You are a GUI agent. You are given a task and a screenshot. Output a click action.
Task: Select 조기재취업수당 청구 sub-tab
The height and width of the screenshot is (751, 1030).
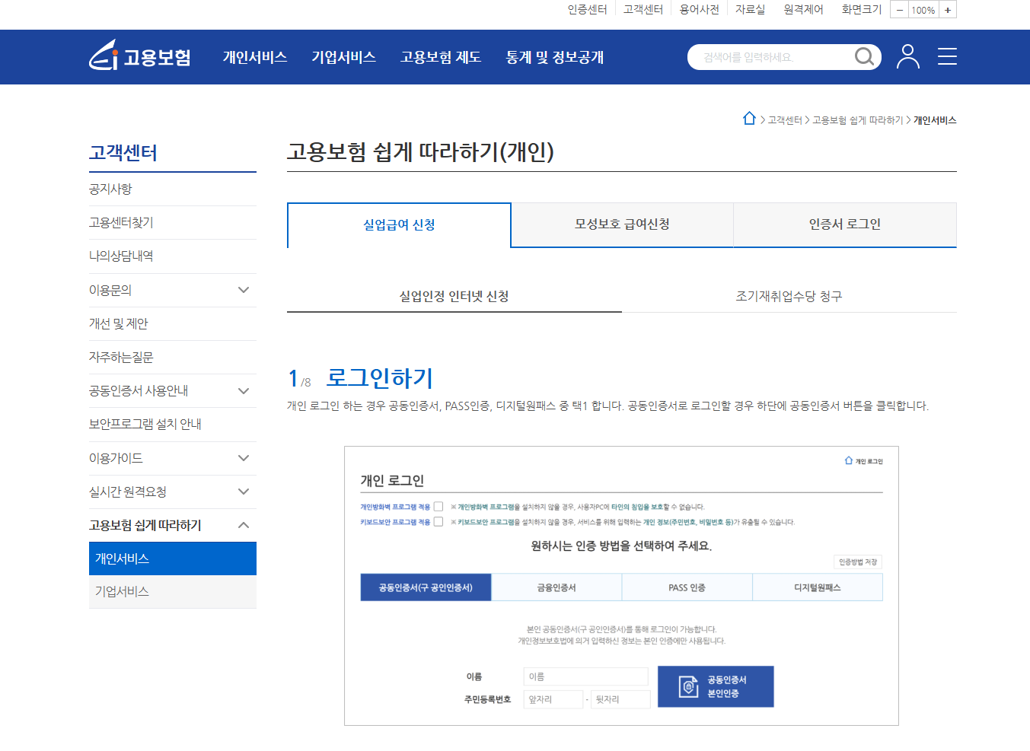[x=789, y=296]
